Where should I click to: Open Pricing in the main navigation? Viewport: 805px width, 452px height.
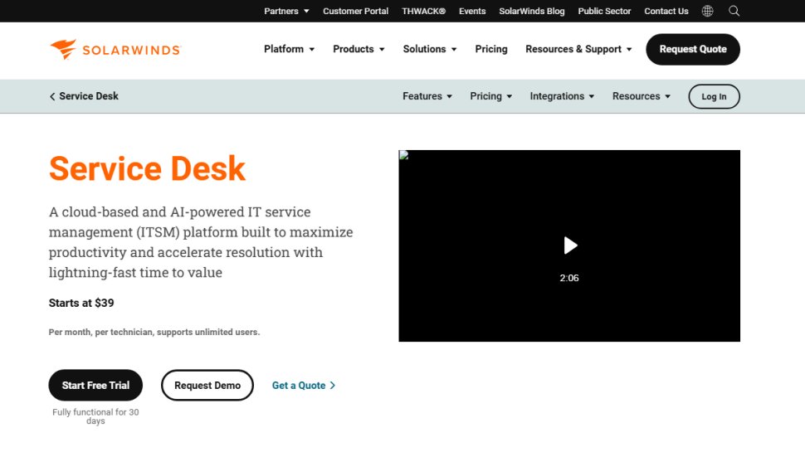[490, 49]
